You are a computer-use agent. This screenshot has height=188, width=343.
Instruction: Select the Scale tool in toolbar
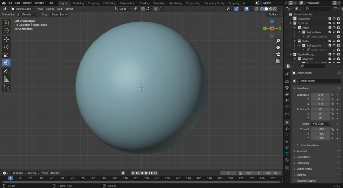click(x=6, y=55)
